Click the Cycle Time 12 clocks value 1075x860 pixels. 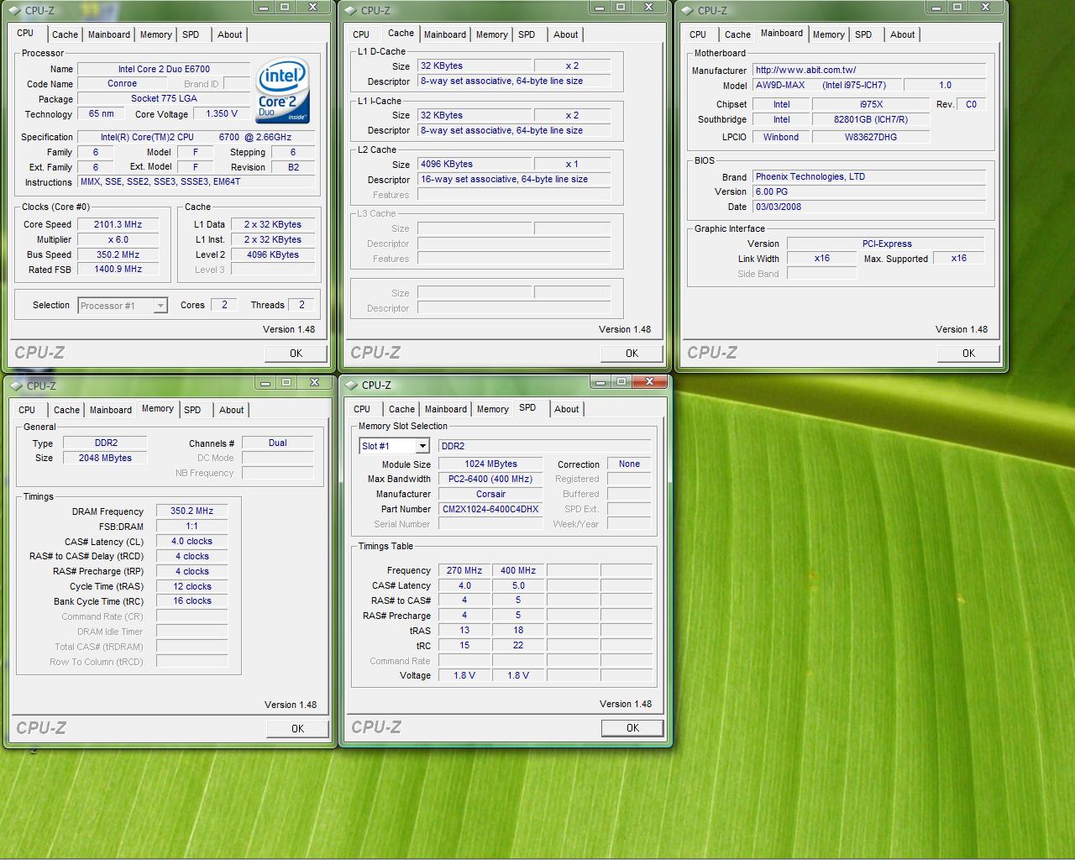point(191,586)
